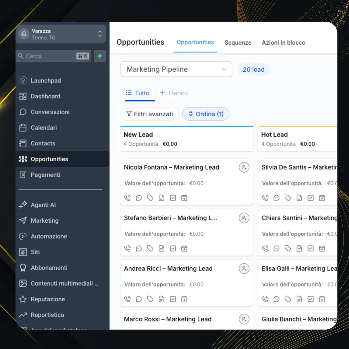Screen dimensions: 349x349
Task: Click the New Lead column header
Action: (x=186, y=139)
